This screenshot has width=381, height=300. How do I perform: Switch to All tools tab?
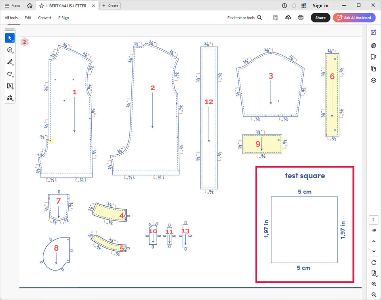click(11, 18)
